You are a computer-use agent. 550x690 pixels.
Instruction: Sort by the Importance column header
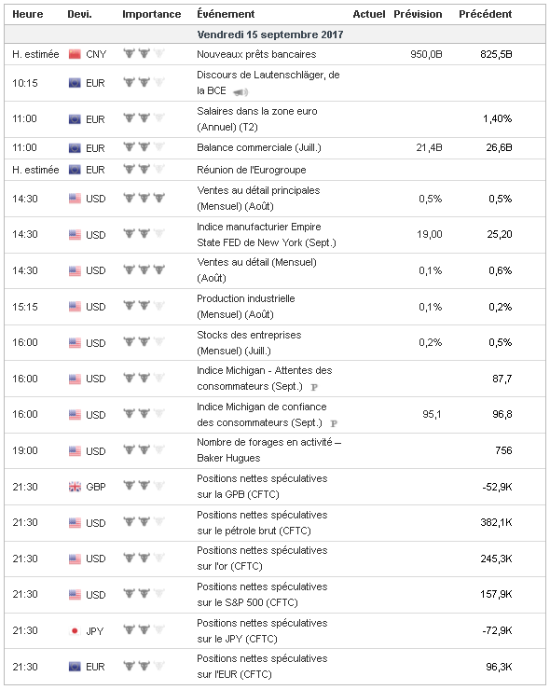click(152, 14)
